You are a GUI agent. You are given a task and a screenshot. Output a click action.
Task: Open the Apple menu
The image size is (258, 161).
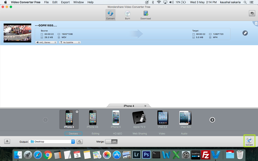(5, 2)
